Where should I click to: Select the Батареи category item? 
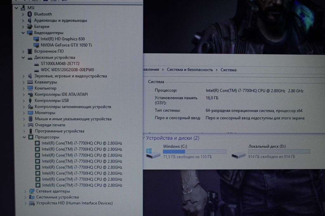pyautogui.click(x=42, y=27)
